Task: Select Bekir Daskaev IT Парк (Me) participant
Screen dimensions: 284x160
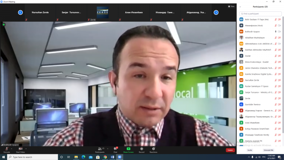Action: click(260, 20)
